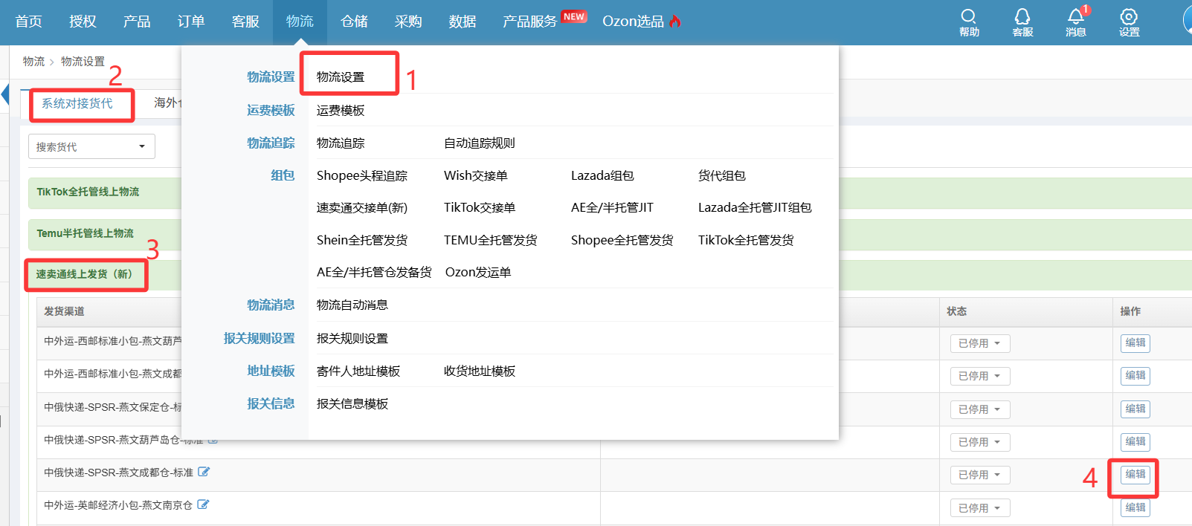Open AE全/半托管JIT menu entry

[612, 208]
